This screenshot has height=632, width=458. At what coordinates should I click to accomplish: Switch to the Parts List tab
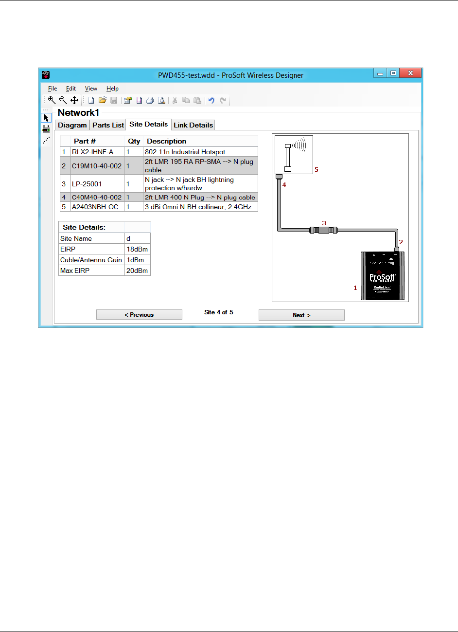108,125
